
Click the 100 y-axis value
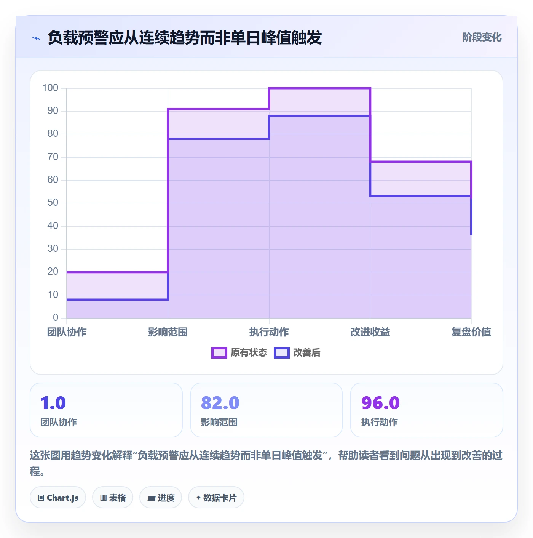pyautogui.click(x=50, y=88)
